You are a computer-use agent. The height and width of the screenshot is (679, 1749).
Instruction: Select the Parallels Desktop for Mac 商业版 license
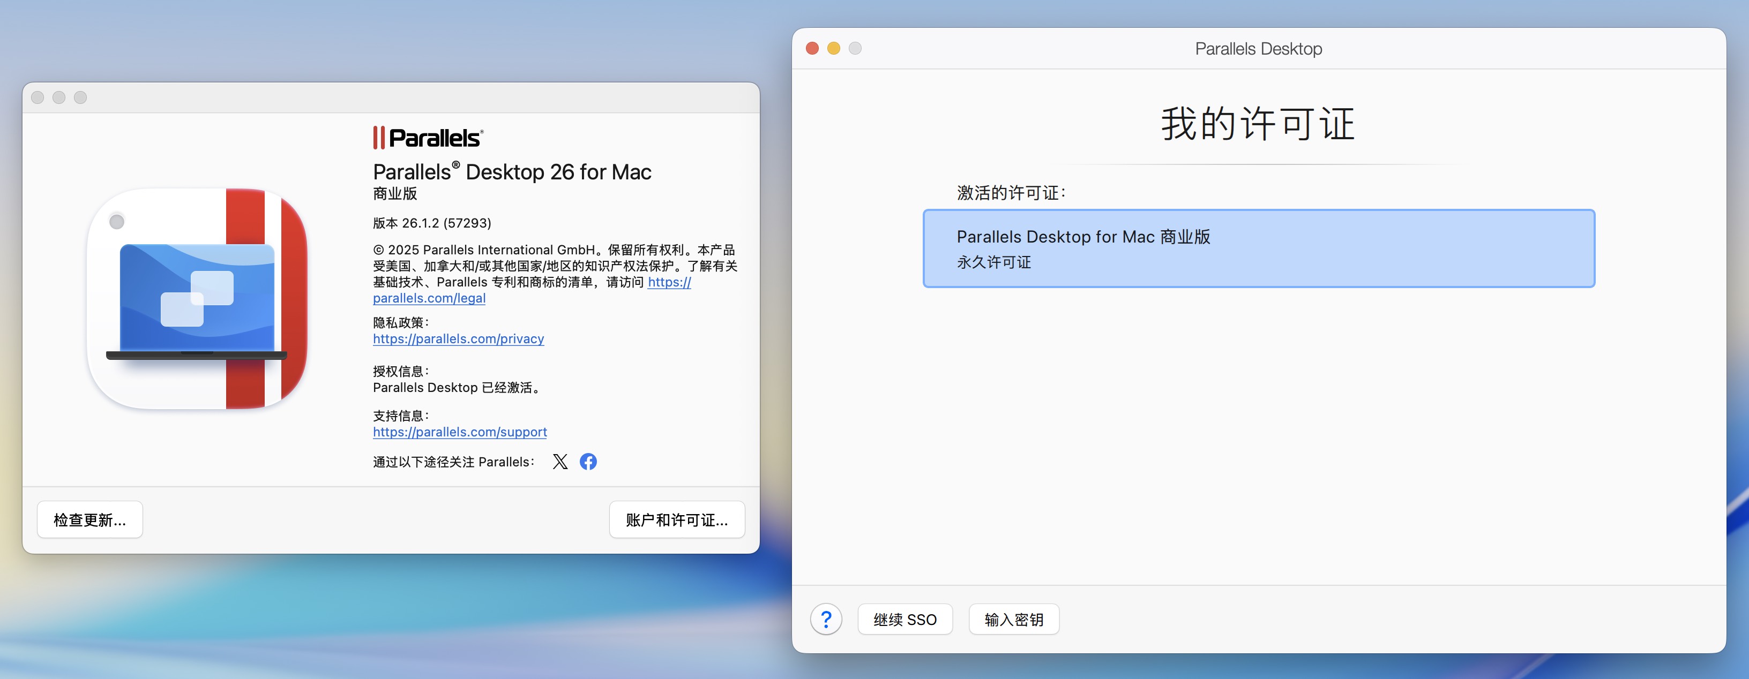coord(1258,248)
